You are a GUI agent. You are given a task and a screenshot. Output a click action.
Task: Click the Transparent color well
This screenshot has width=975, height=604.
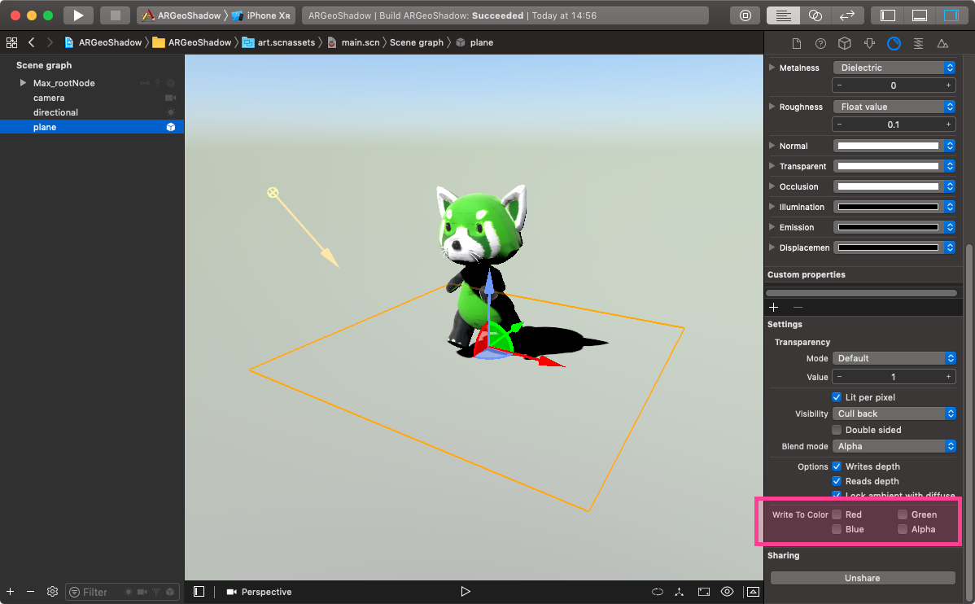[x=888, y=166]
